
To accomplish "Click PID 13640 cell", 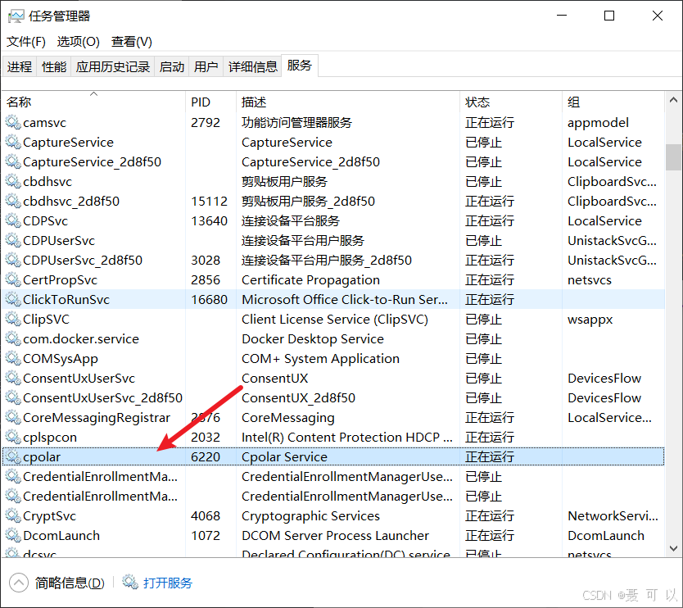I will pyautogui.click(x=209, y=220).
